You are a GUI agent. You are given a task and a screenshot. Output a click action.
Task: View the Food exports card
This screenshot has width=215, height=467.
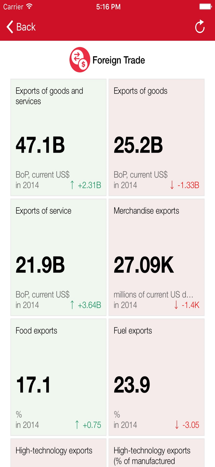point(58,377)
